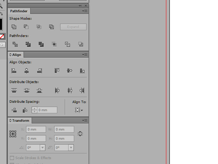Apply the Trim pathfinder
Screen dimensions: 218x164
(x=28, y=44)
